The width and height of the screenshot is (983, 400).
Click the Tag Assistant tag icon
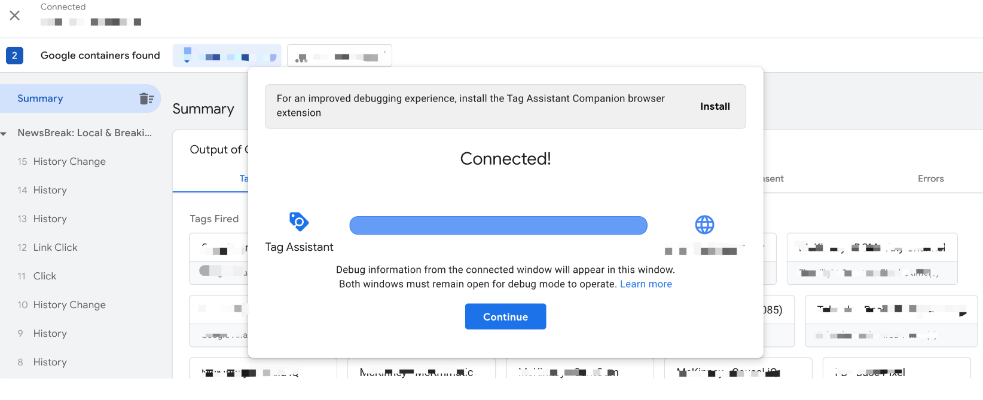pyautogui.click(x=298, y=221)
